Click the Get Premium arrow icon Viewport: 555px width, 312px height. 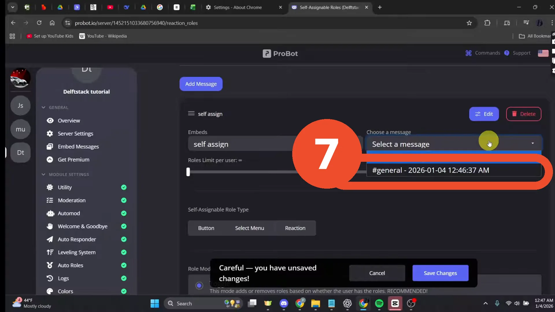[50, 159]
